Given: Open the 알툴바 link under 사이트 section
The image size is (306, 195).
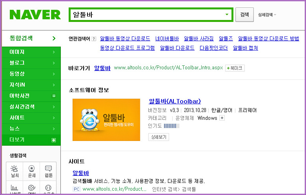Looking at the screenshot, I should pos(81,173).
